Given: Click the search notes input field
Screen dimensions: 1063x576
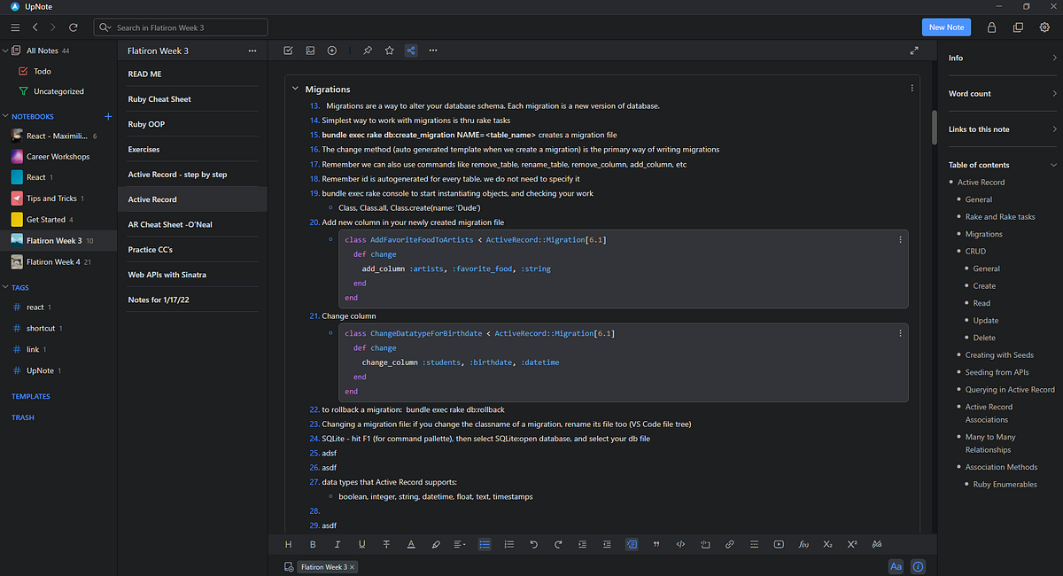Looking at the screenshot, I should tap(181, 27).
